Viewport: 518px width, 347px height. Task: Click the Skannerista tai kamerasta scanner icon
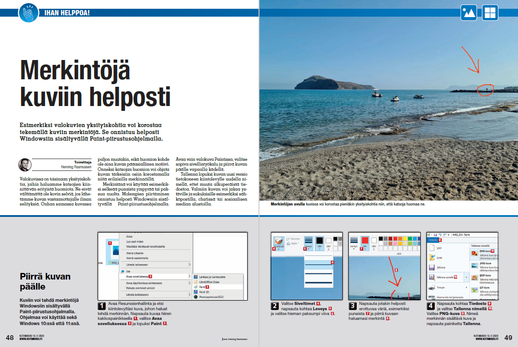[432, 297]
